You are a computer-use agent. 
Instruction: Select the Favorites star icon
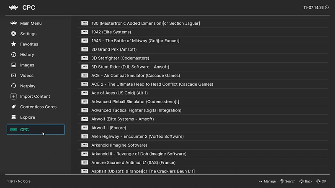pos(13,44)
